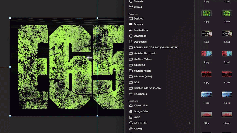This screenshot has height=133, width=237.
Task: Click the ad editing folder icon
Action: (x=131, y=65)
